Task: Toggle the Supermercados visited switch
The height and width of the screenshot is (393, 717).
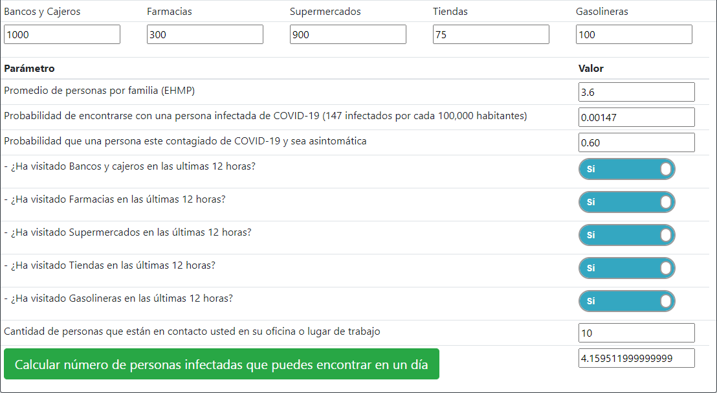Action: tap(626, 235)
